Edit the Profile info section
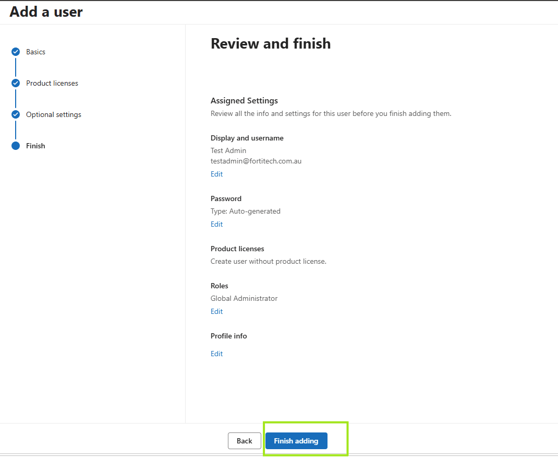This screenshot has width=558, height=457. 217,354
